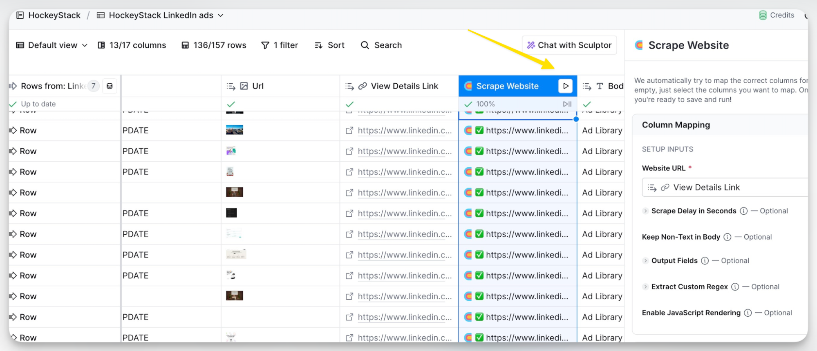Viewport: 817px width, 351px height.
Task: Click Keep Non-Text in Body option
Action: (681, 237)
